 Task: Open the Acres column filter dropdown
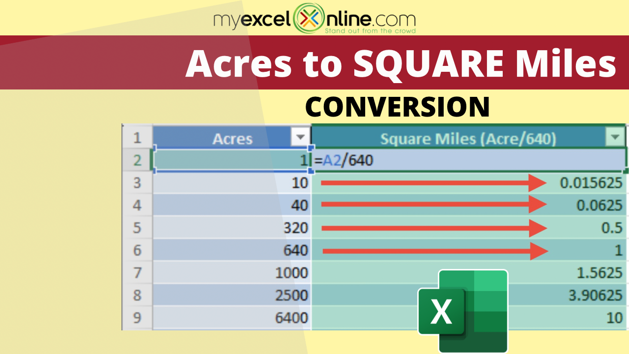click(300, 138)
